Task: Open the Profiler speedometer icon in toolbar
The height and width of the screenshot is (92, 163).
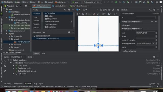Action: (124, 2)
